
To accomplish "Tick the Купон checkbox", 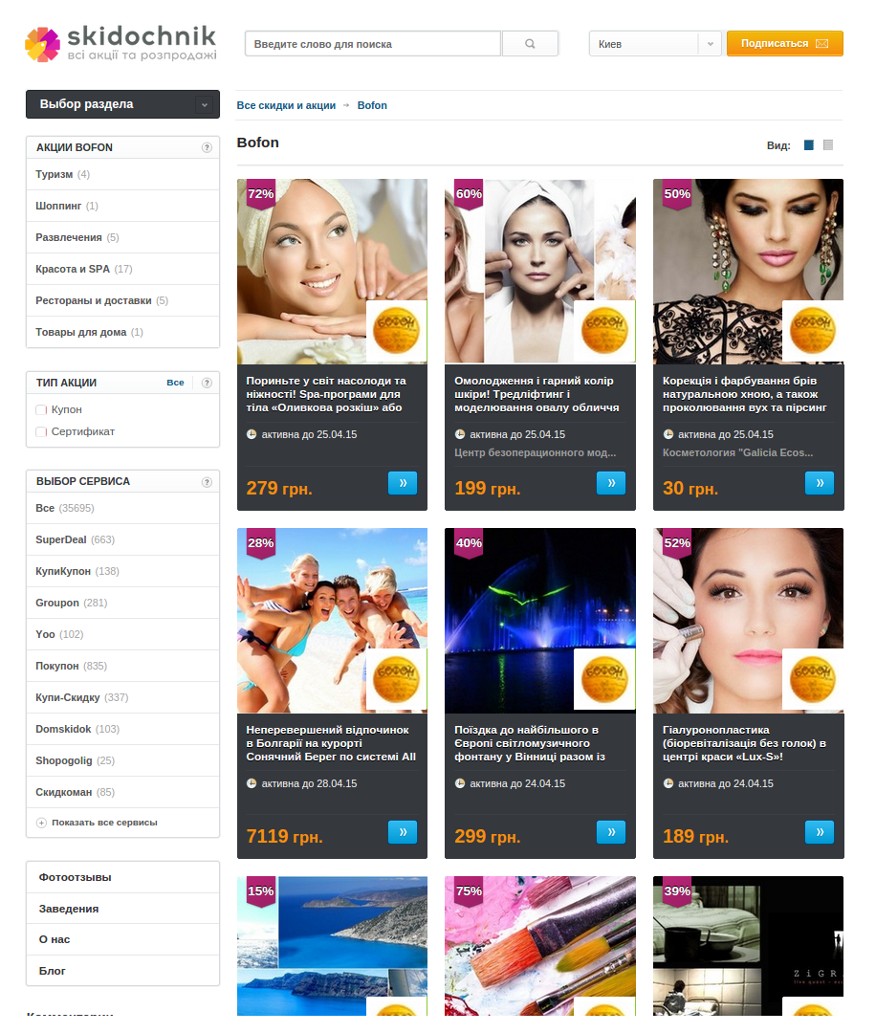I will coord(41,409).
